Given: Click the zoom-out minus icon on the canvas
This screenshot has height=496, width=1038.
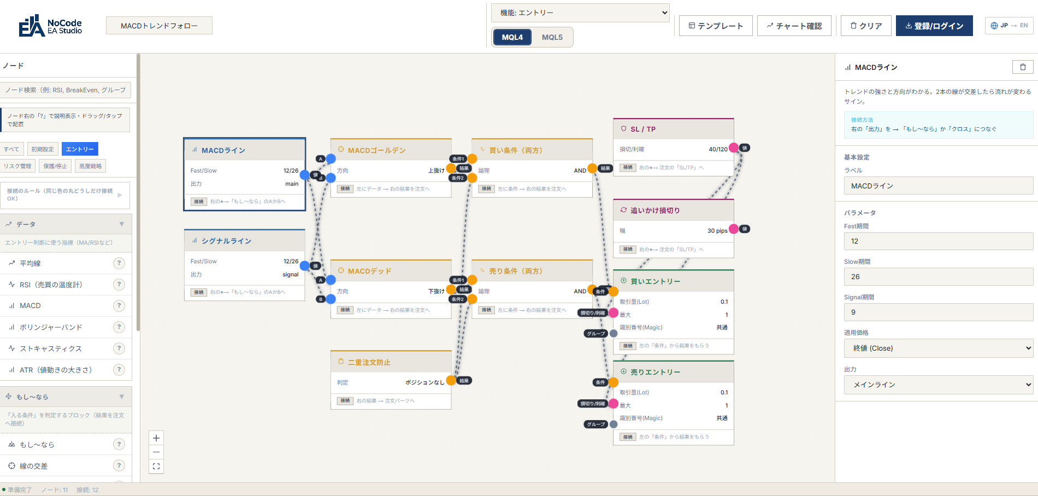Looking at the screenshot, I should click(156, 452).
